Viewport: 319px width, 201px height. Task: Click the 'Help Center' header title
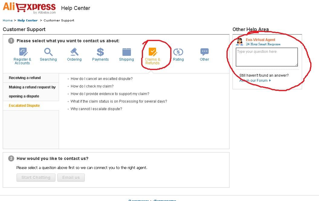pos(76,8)
